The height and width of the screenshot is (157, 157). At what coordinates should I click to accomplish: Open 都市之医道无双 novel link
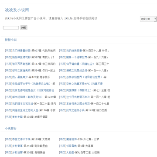point(21,71)
